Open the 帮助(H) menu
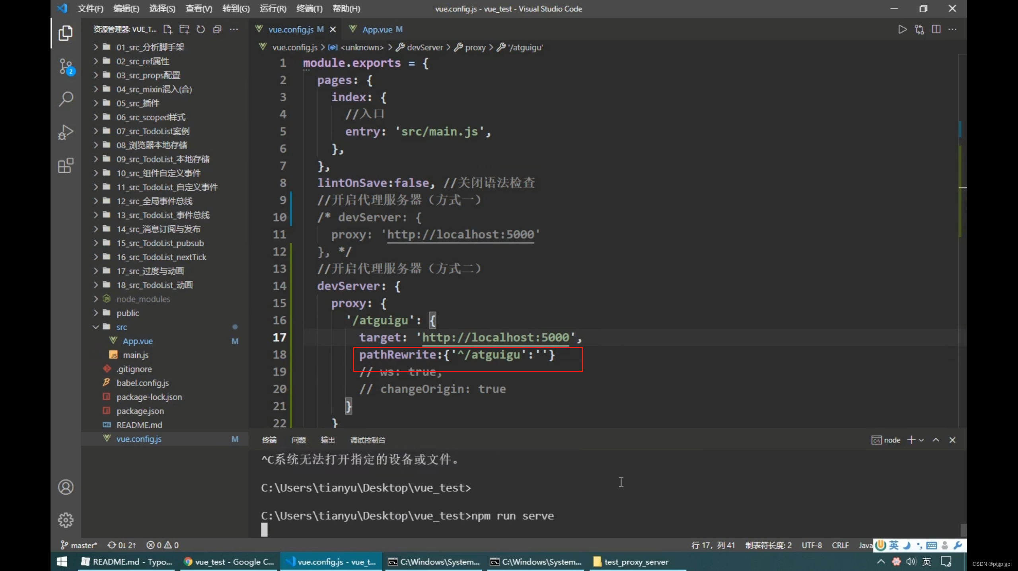 coord(346,9)
